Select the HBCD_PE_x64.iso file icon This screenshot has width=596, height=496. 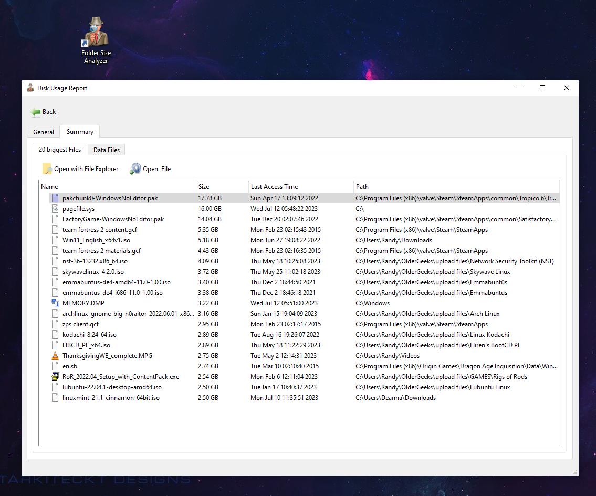[55, 345]
